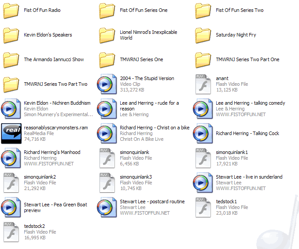Click the '313,272 KB' size text
The height and width of the screenshot is (249, 299).
pos(132,90)
